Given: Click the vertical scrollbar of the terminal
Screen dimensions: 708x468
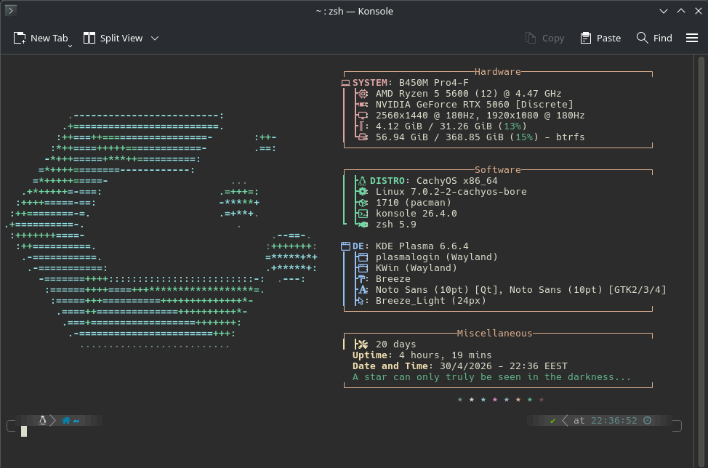Looking at the screenshot, I should pos(701,261).
